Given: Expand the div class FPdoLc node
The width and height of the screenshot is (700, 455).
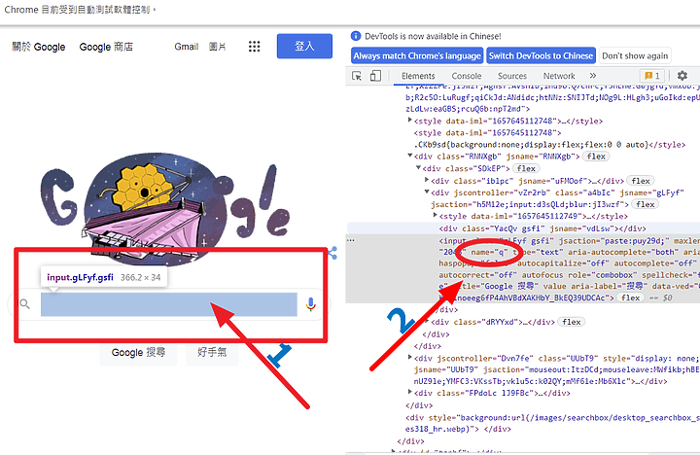Looking at the screenshot, I should pyautogui.click(x=410, y=392).
